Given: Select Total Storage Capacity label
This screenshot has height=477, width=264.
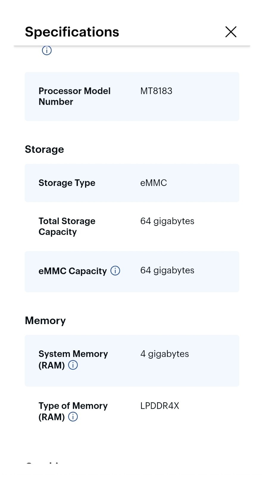Looking at the screenshot, I should (x=67, y=226).
